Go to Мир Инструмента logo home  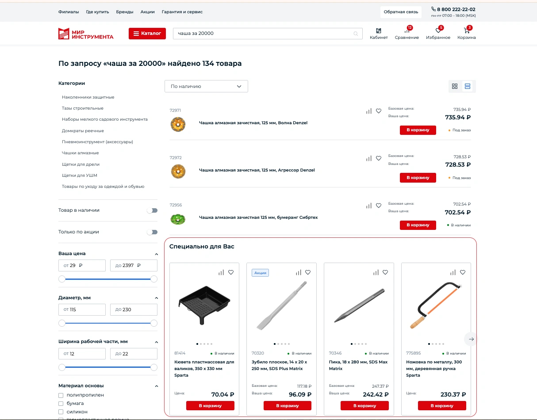click(86, 34)
